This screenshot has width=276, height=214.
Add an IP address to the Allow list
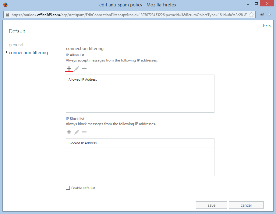69,68
